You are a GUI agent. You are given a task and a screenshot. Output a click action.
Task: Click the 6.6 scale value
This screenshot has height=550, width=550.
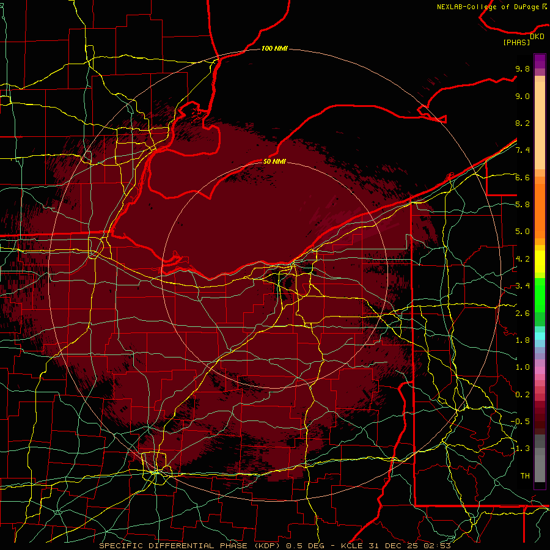[522, 177]
